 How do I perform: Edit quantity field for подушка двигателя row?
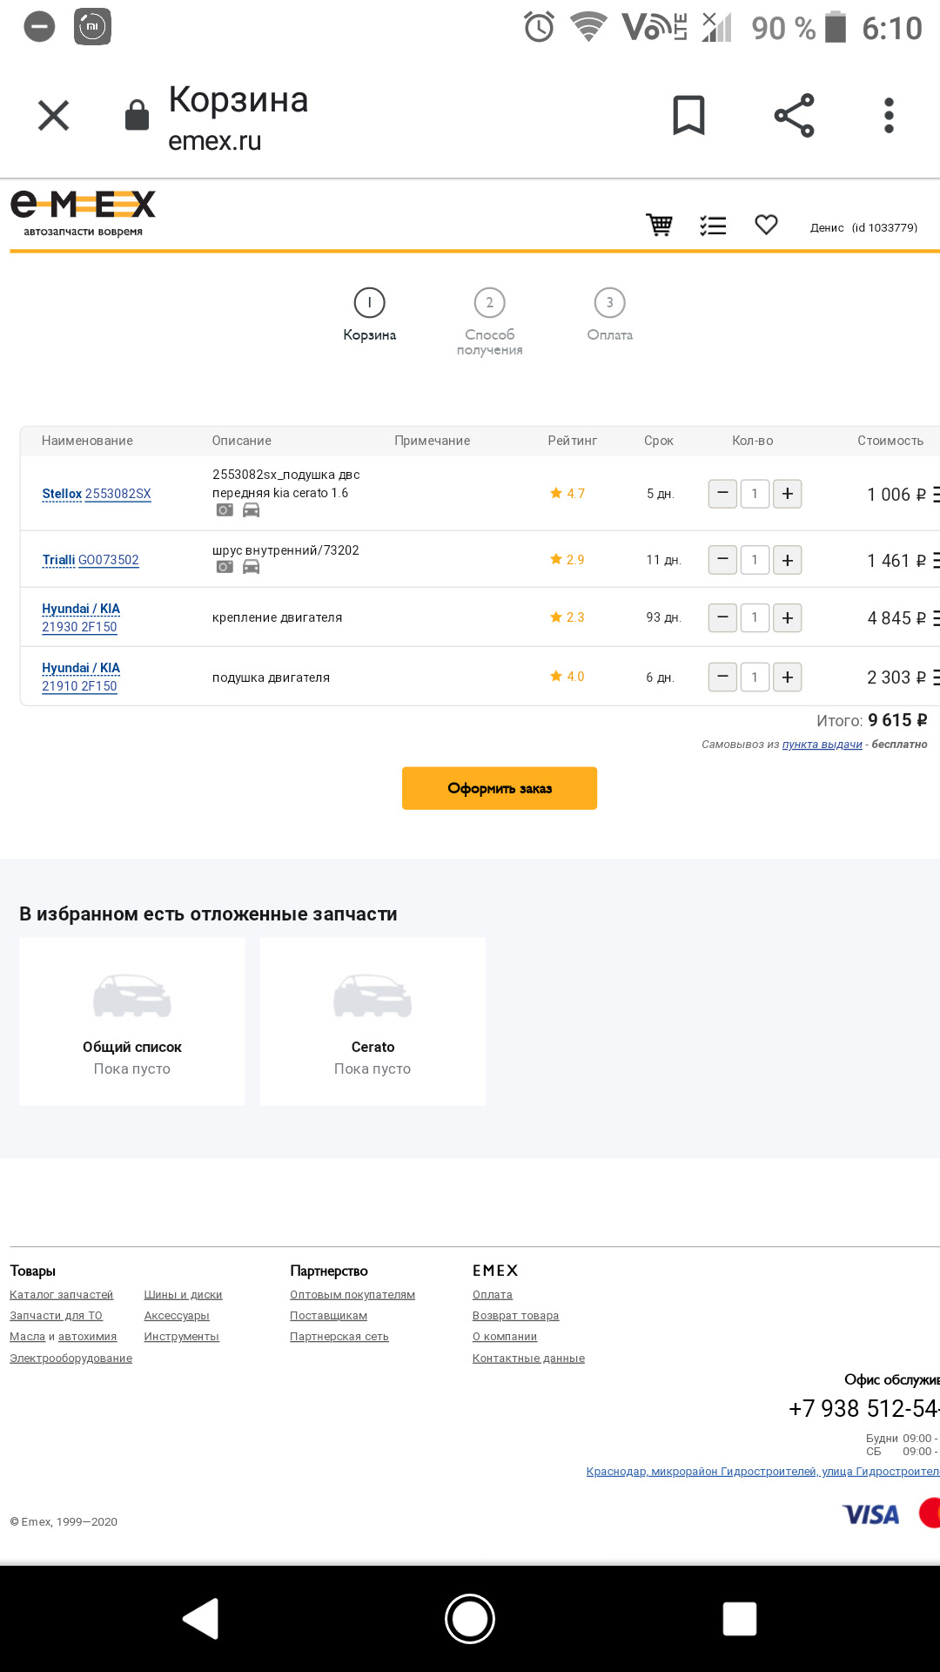pyautogui.click(x=755, y=677)
